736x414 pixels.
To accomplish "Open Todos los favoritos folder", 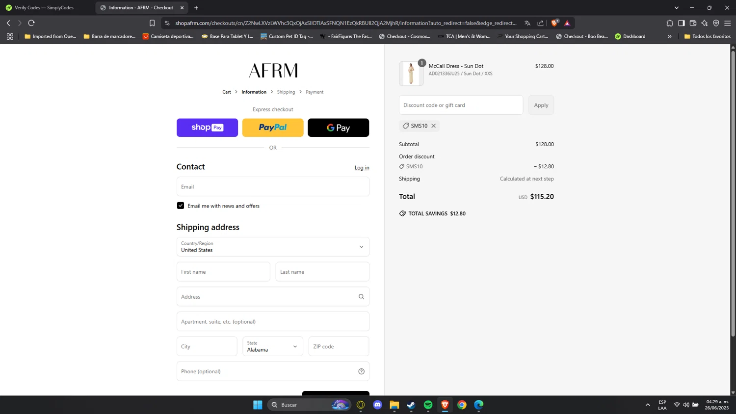I will [x=707, y=36].
